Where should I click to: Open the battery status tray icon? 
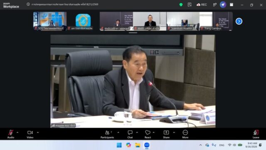[240, 145]
